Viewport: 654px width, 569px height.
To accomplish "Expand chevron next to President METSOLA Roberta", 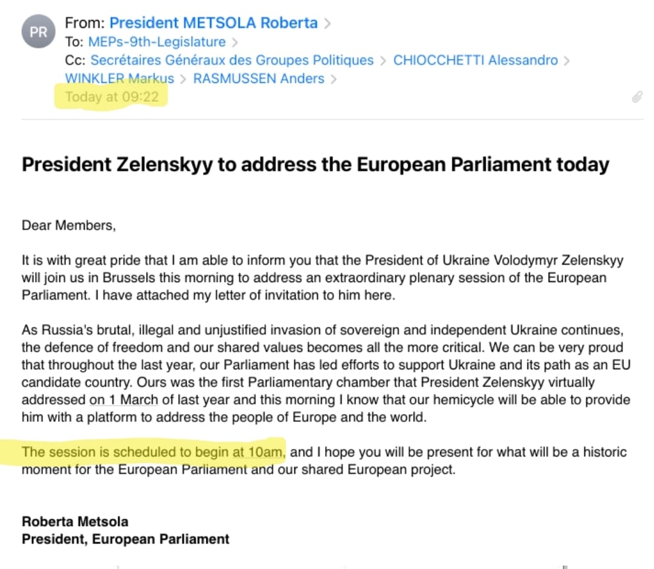I will click(328, 24).
